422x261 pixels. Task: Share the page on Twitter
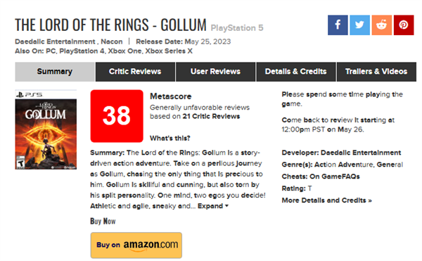coord(359,25)
